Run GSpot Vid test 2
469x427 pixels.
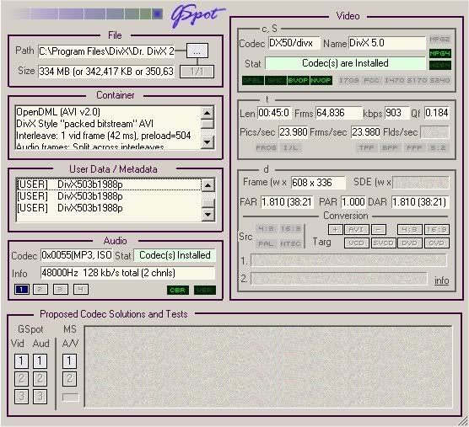click(22, 379)
